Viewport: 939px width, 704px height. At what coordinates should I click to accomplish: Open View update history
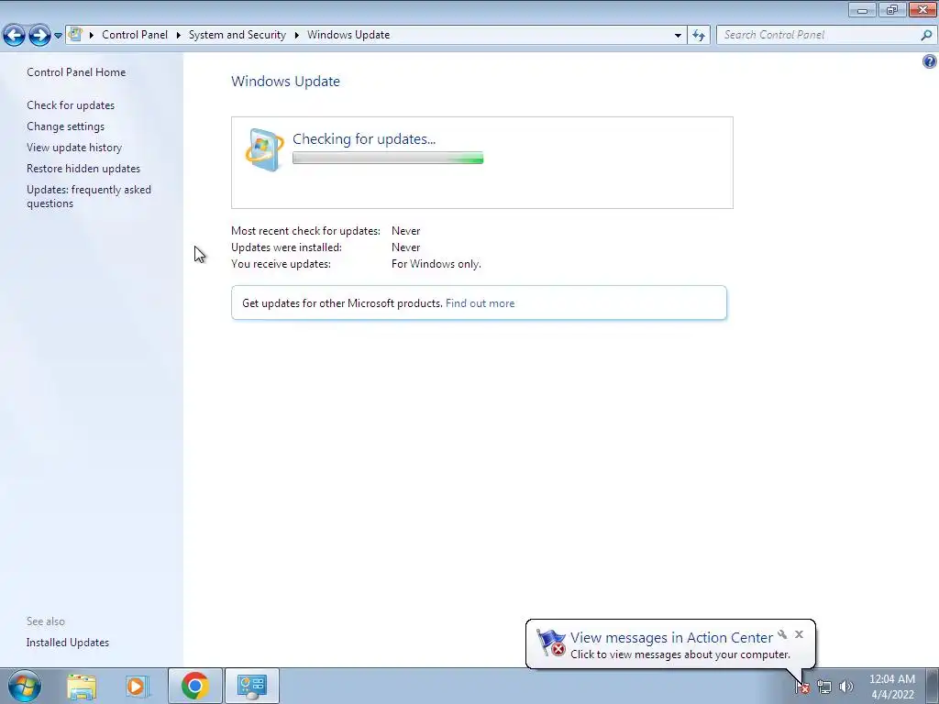coord(74,148)
